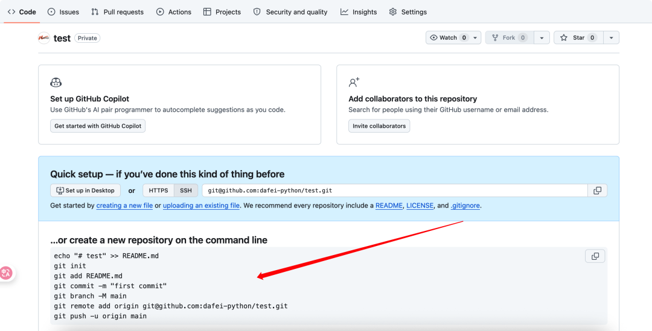652x331 pixels.
Task: Open repository Settings tab
Action: tap(408, 12)
